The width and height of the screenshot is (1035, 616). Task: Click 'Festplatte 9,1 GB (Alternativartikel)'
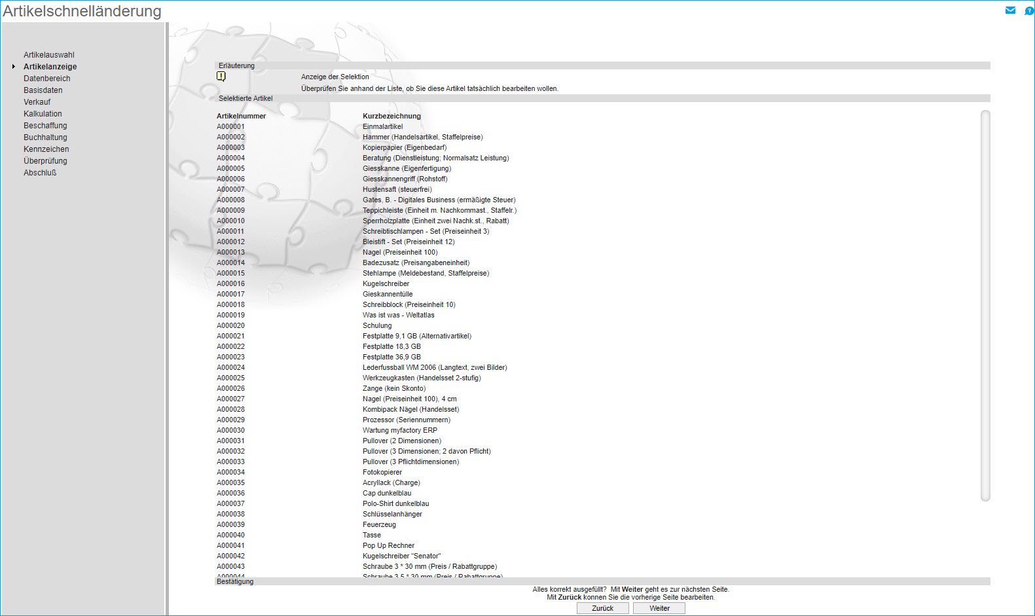(x=417, y=336)
